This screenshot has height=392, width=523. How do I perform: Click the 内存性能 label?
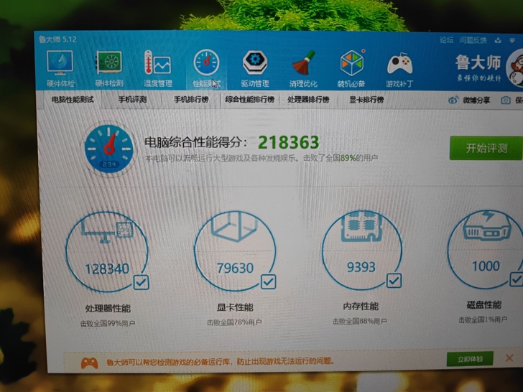click(361, 307)
